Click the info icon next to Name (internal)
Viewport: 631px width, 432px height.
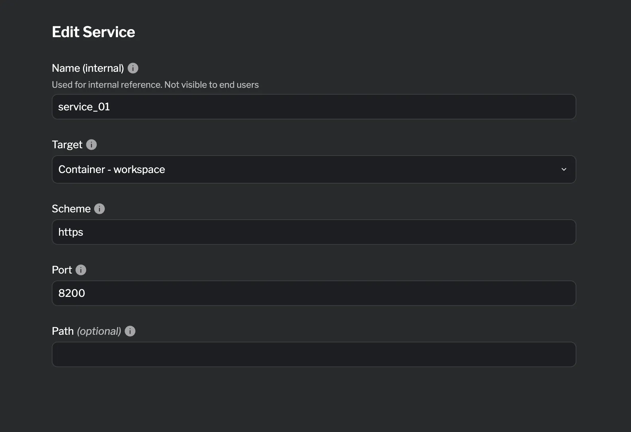[133, 68]
